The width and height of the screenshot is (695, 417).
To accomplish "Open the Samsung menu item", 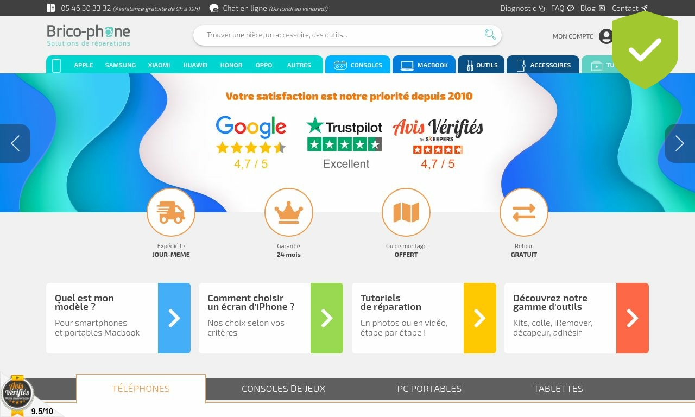I will click(121, 65).
